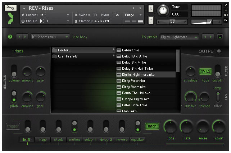Toggle the PV button
Image resolution: width=231 pixels, height=153 pixels.
click(x=226, y=20)
